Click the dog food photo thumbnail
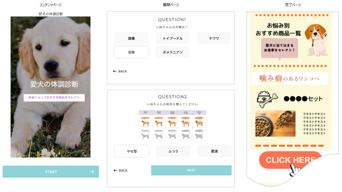Viewport: 342px width, 192px height. click(275, 123)
